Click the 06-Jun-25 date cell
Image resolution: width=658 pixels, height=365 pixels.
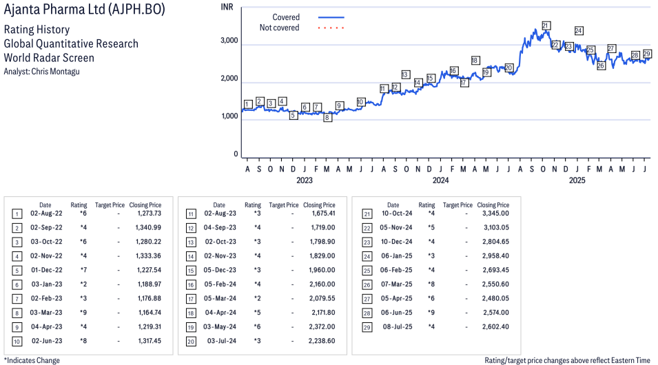point(397,313)
